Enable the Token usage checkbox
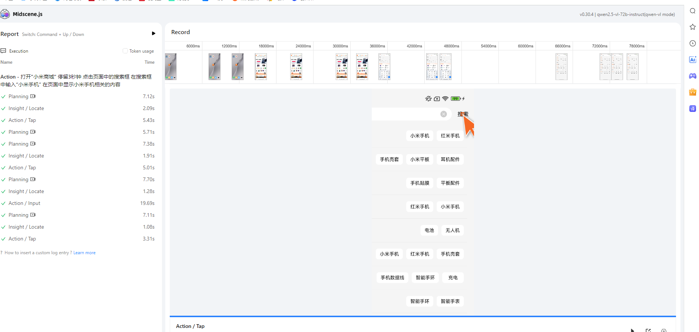The width and height of the screenshot is (699, 332). (x=125, y=51)
